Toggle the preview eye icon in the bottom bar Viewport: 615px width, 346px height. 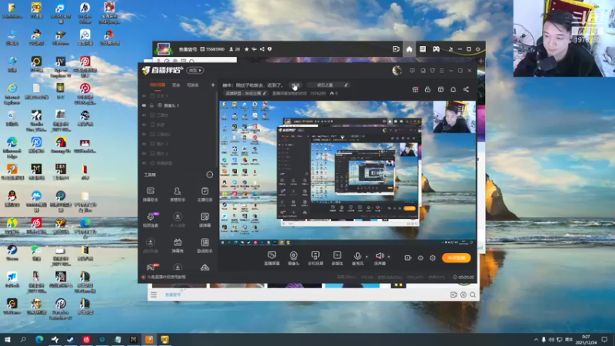tap(421, 258)
